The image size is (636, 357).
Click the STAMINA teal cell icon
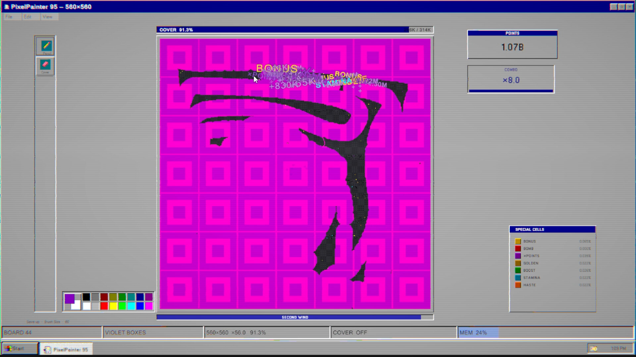tap(518, 278)
